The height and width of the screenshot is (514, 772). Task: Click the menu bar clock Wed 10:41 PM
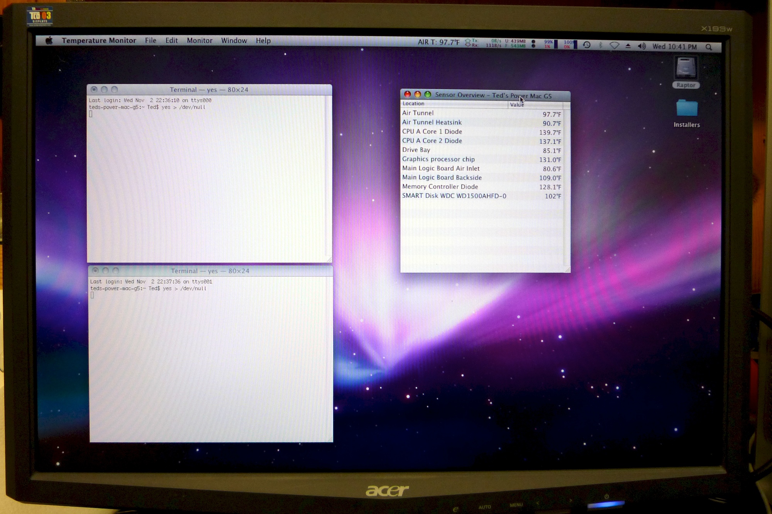click(674, 47)
